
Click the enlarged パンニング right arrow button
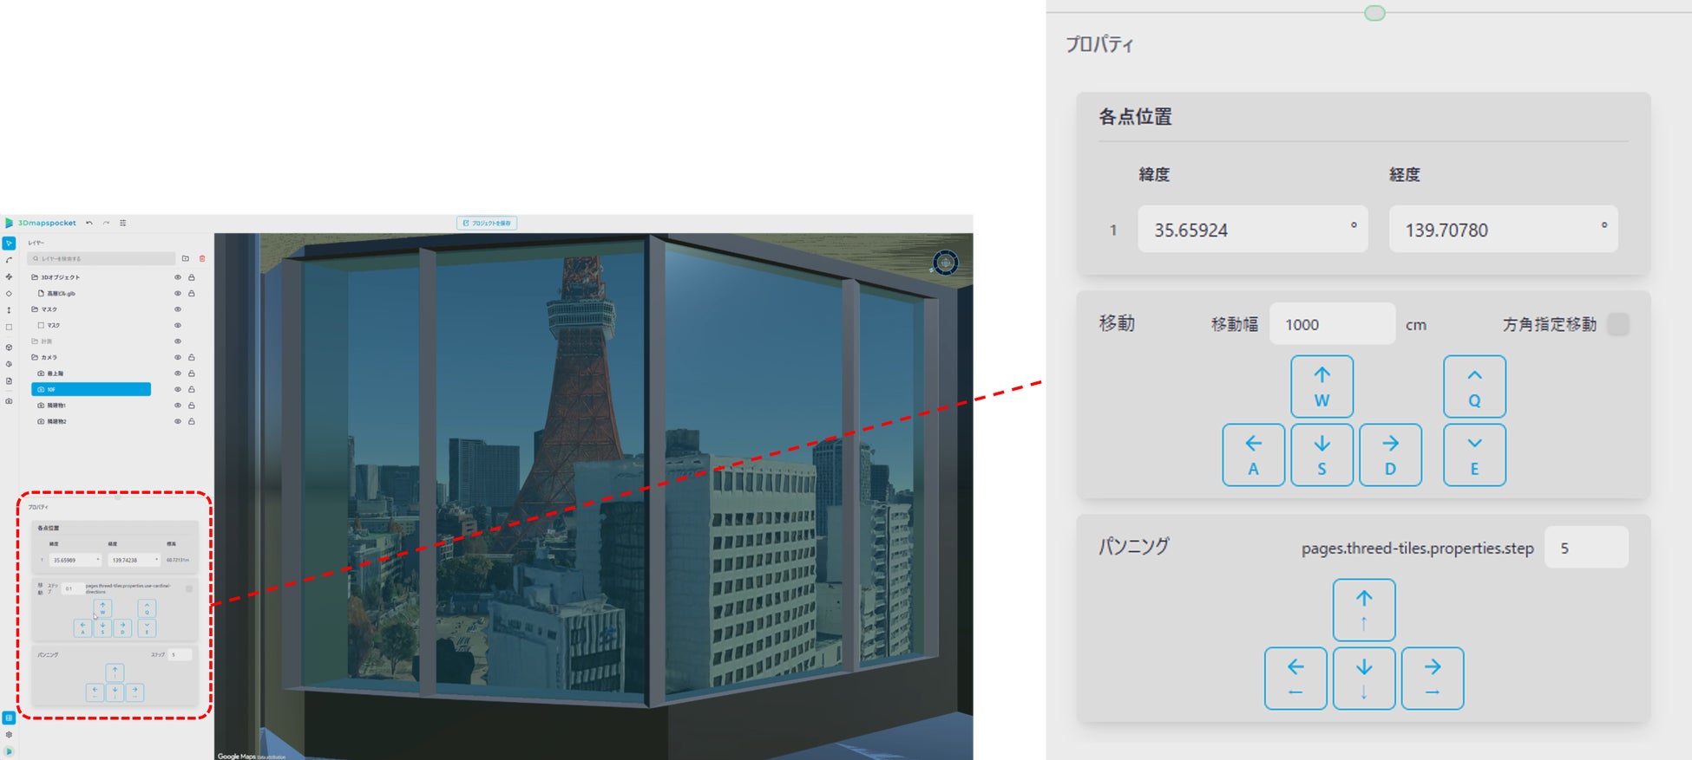(x=1433, y=679)
